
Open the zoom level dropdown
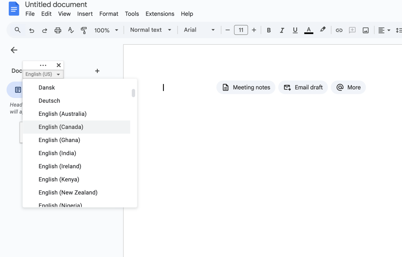coord(106,30)
